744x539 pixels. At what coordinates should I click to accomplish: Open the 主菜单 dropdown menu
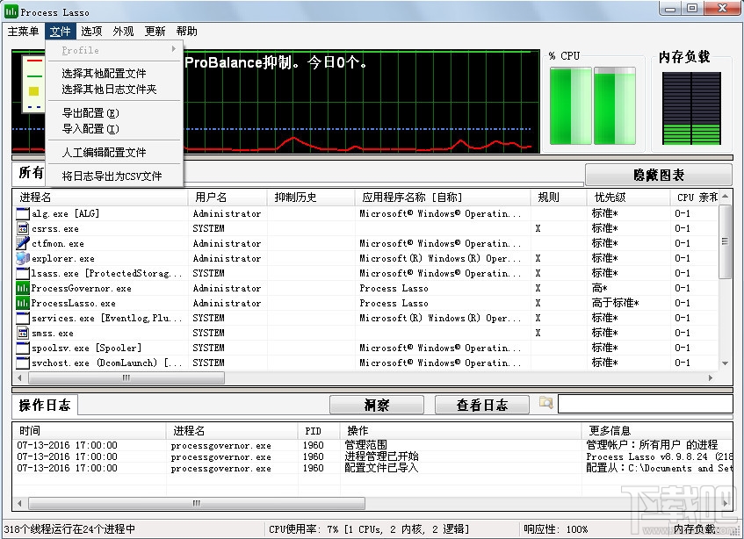click(x=23, y=31)
